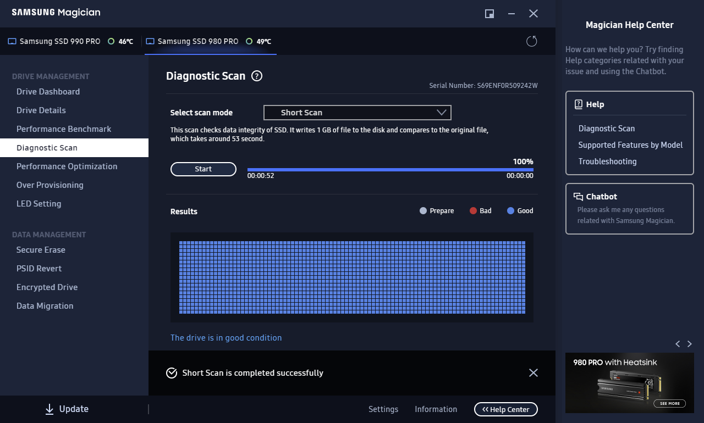
Task: Click the 980 PRO with Heatsink banner image
Action: [630, 383]
